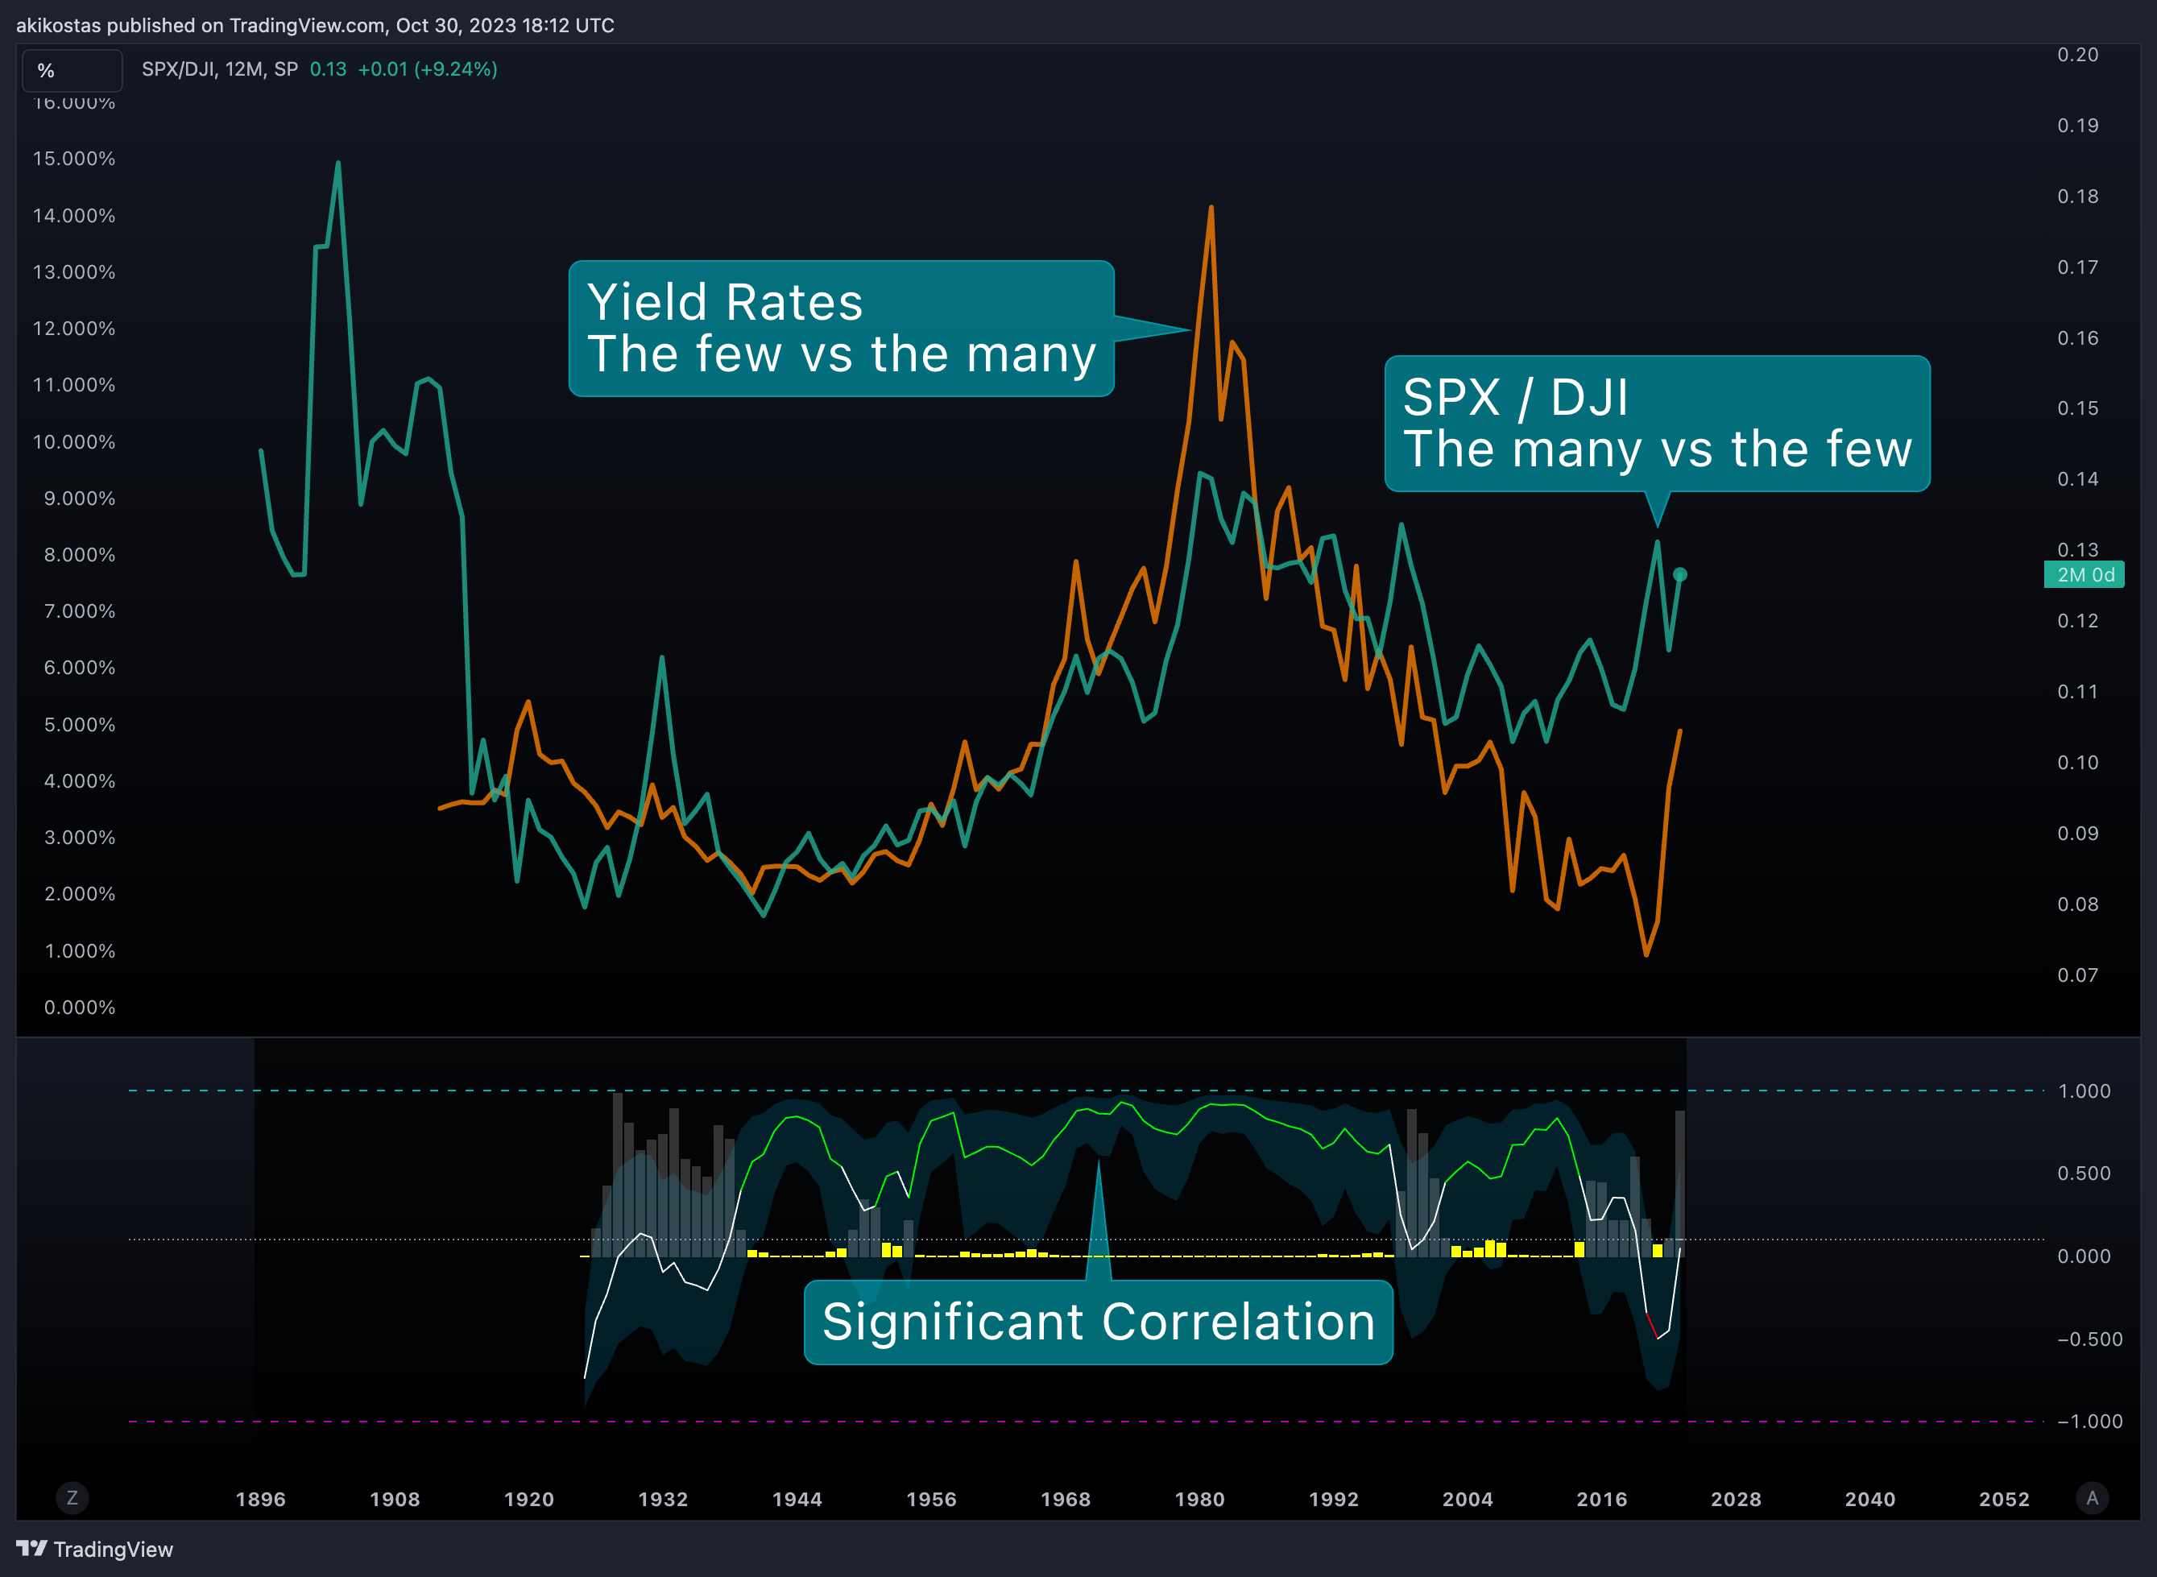2157x1577 pixels.
Task: Click the 0.500 correlation axis label
Action: 2085,1173
